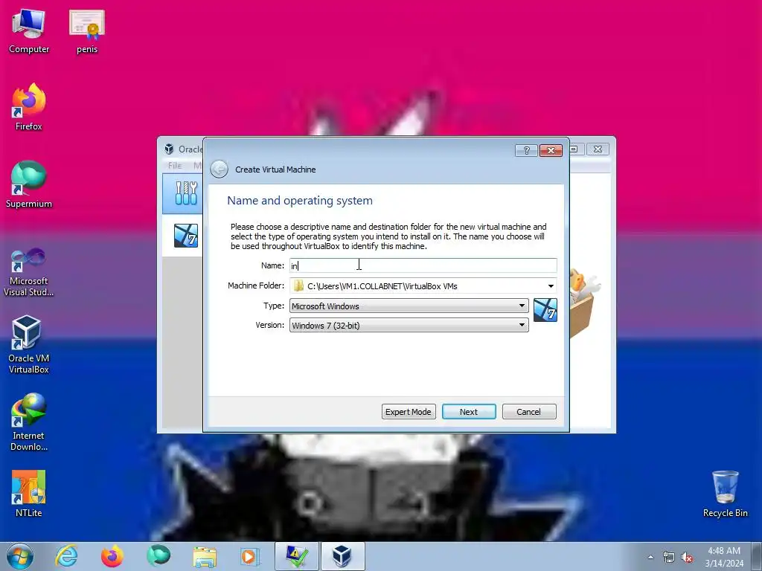Launch Internet Explorer from the taskbar
The image size is (762, 571).
pyautogui.click(x=66, y=556)
